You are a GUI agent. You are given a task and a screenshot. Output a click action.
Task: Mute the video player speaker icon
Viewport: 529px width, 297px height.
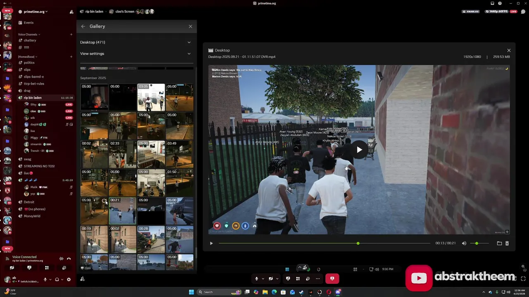[464, 243]
